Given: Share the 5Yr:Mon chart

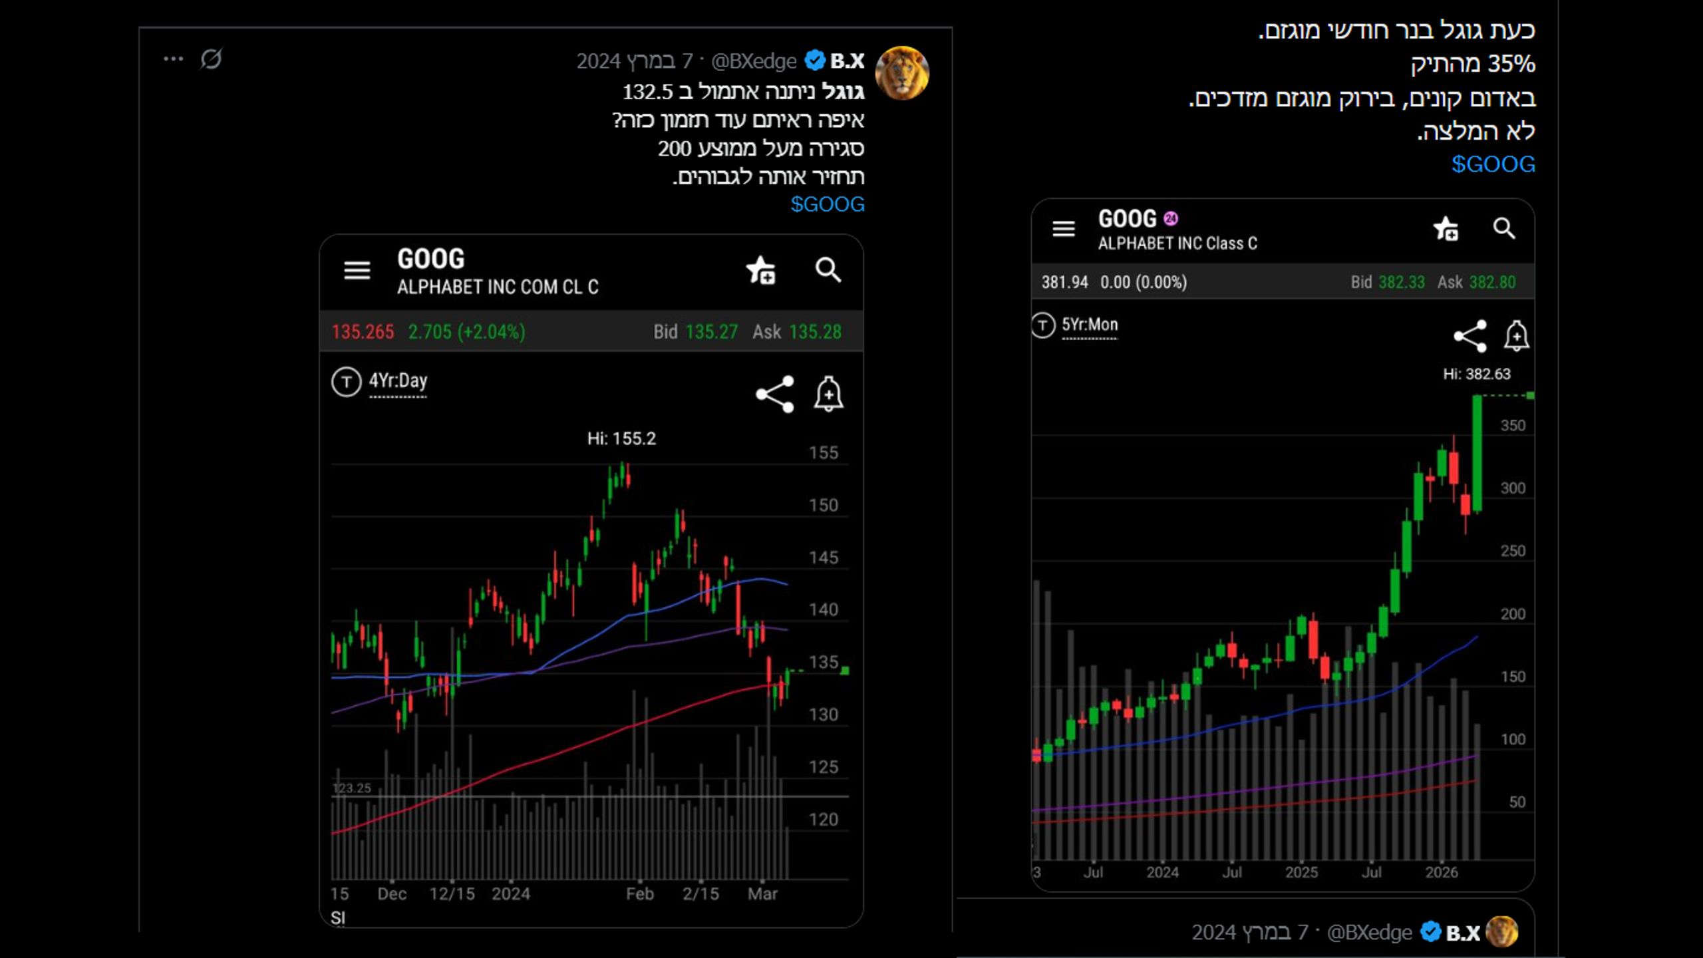Looking at the screenshot, I should coord(1470,336).
